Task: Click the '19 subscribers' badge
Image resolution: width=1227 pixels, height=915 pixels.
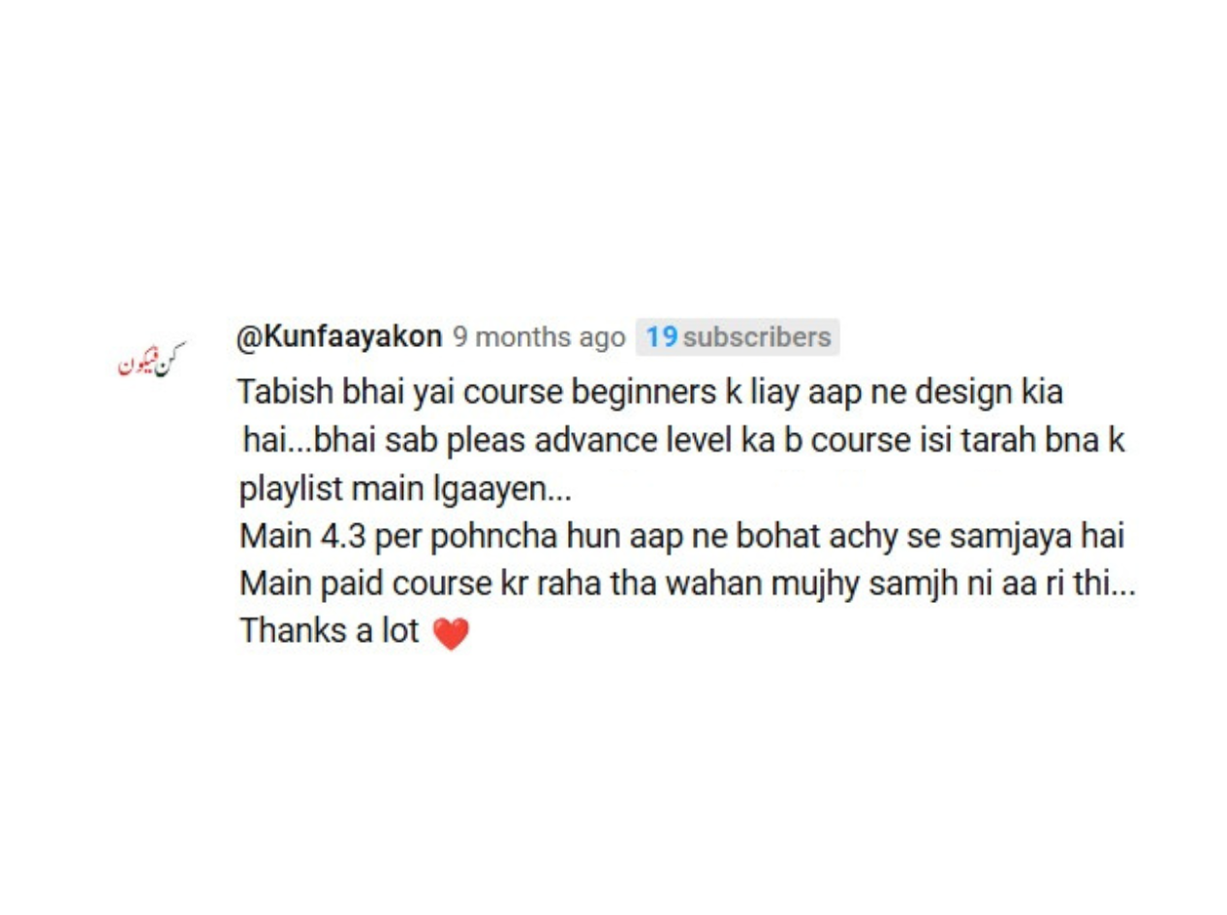Action: 739,337
